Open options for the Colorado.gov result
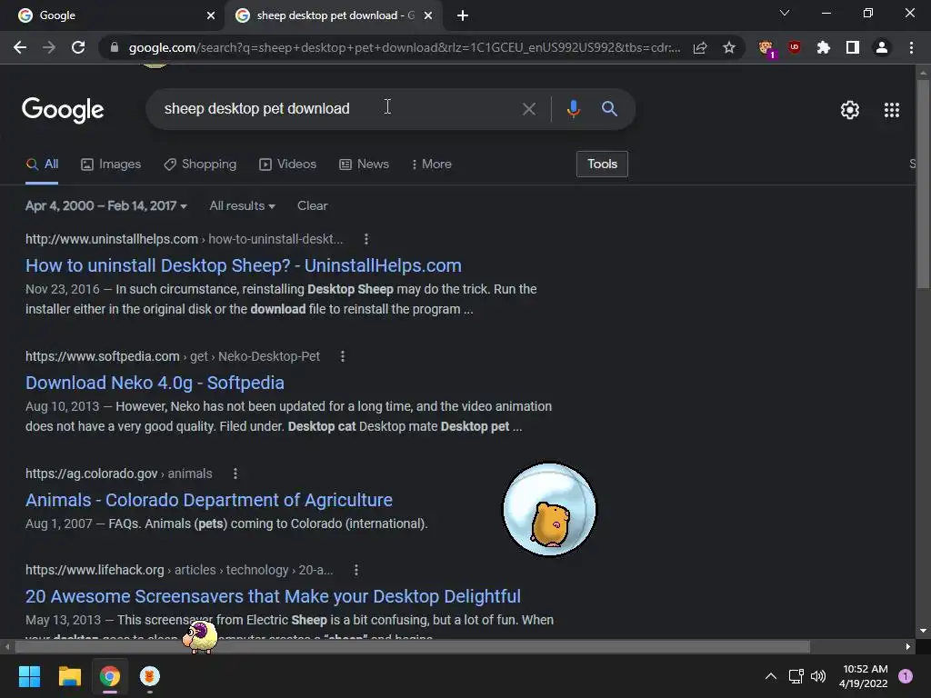 coord(235,474)
